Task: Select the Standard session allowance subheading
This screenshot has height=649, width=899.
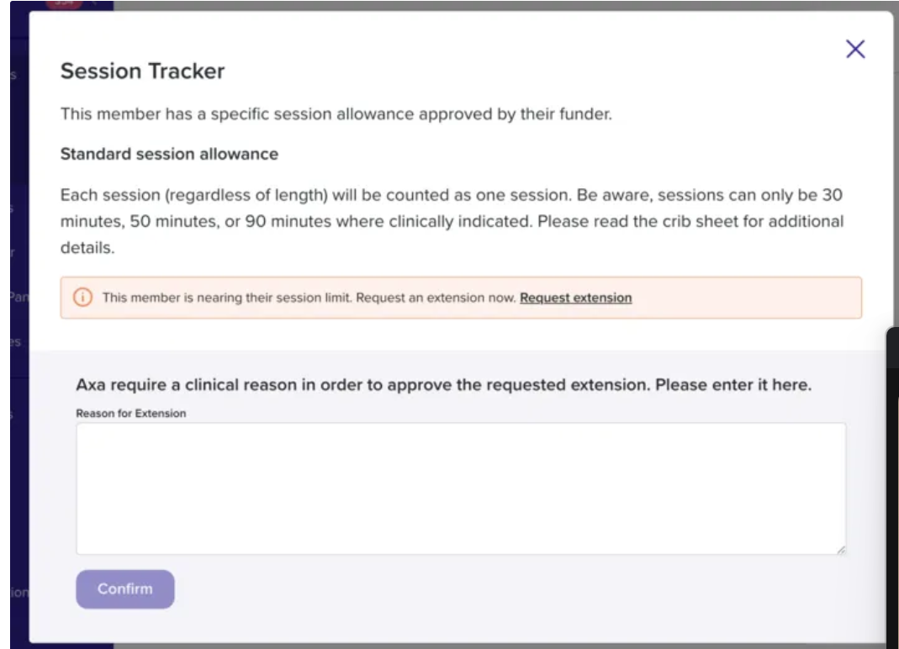Action: (169, 155)
